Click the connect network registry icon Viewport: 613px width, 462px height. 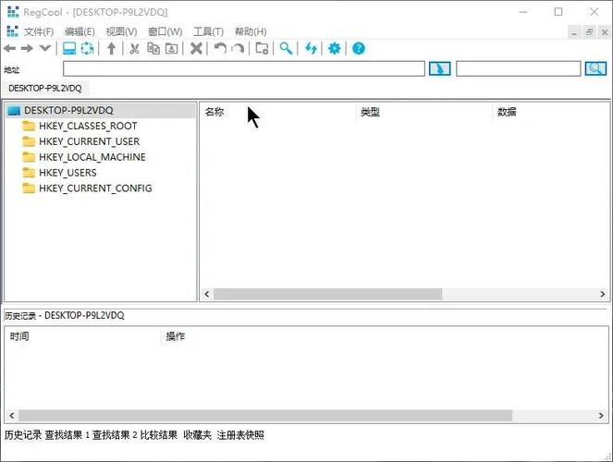pyautogui.click(x=87, y=48)
